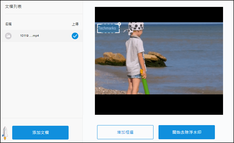Viewport: 234px width, 143px height.
Task: Select the Techmarks dashed selection box
Action: [x=108, y=29]
